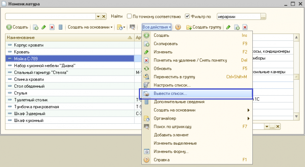Screen dimensions: 305x167
Task: Choose Изменить выделенные menu item
Action: [197, 143]
